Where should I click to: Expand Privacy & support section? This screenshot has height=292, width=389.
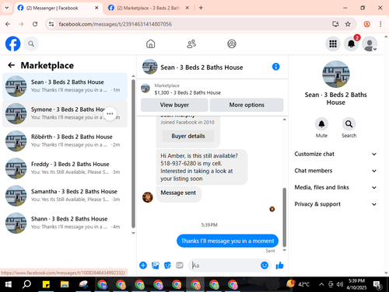[x=335, y=204]
